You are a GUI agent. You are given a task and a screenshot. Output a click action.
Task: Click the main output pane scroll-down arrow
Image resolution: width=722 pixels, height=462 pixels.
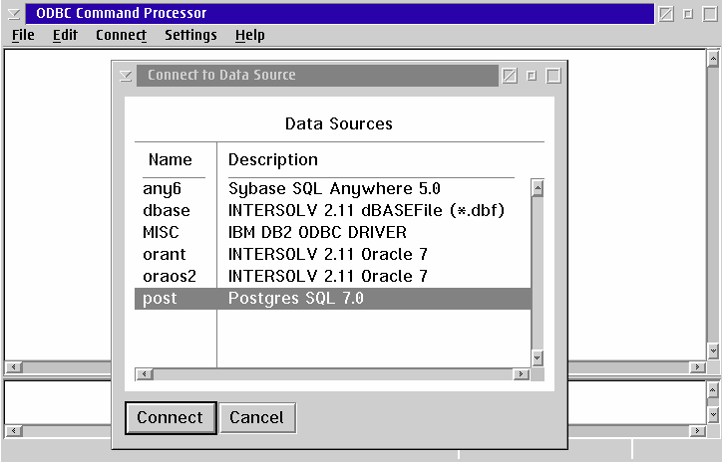tap(713, 351)
